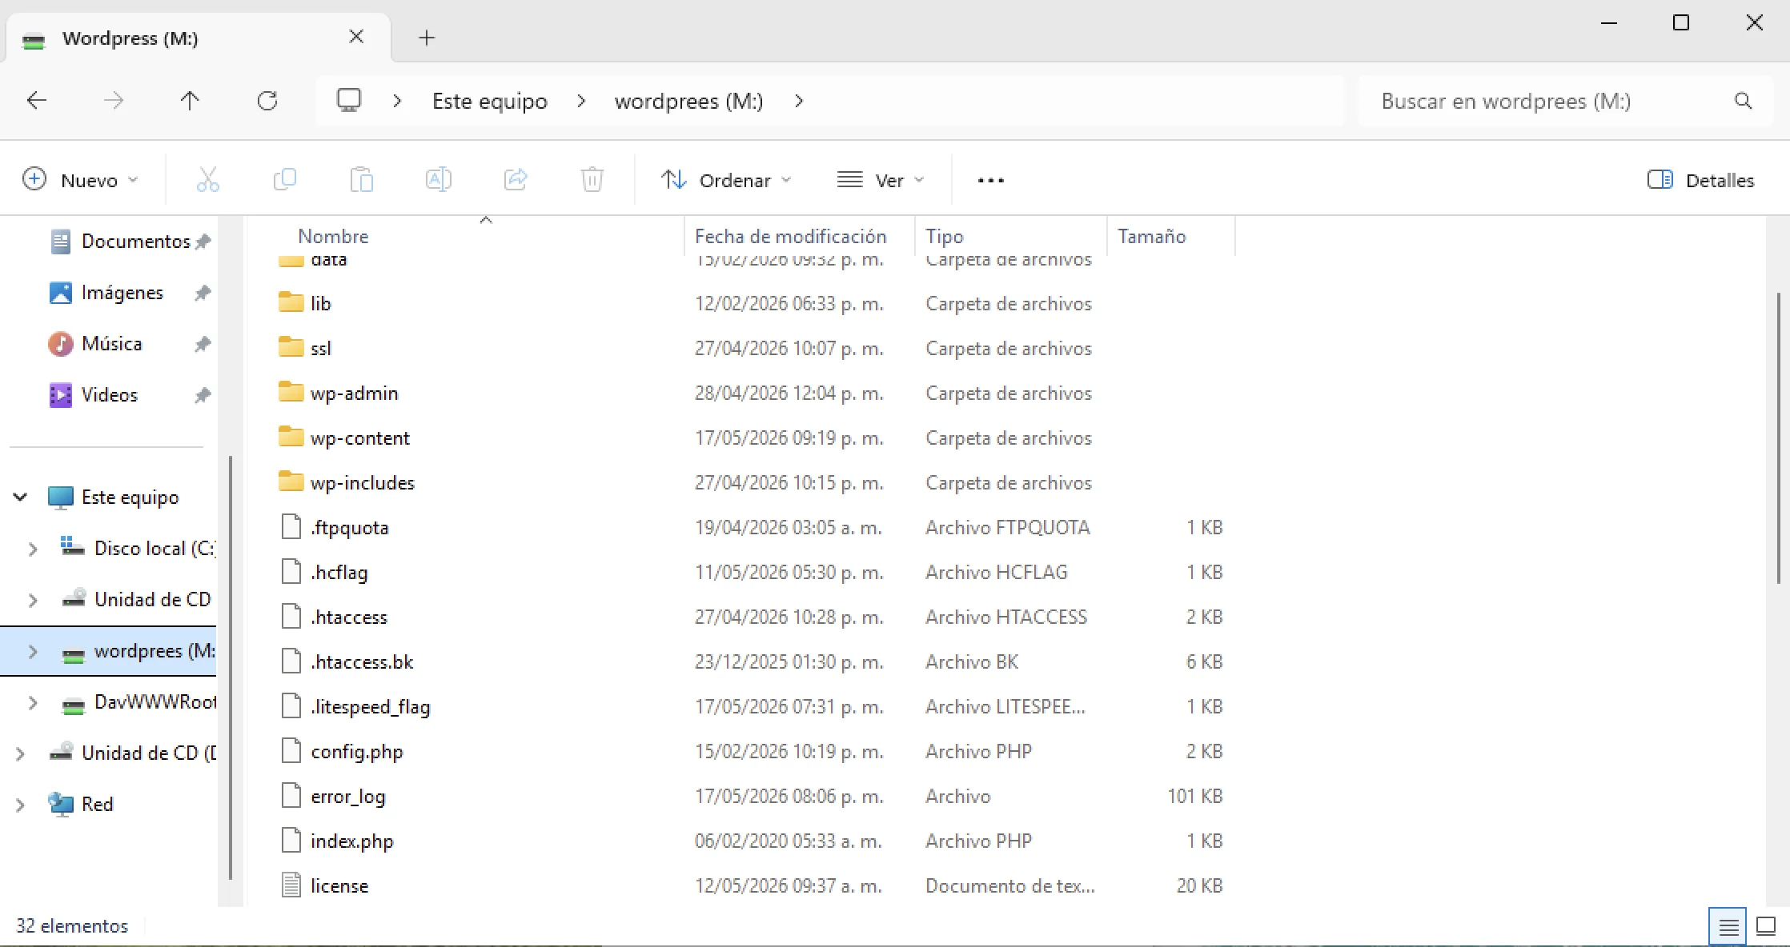Image resolution: width=1790 pixels, height=947 pixels.
Task: Expand chevron after wordprees (M:) breadcrumb
Action: point(798,102)
